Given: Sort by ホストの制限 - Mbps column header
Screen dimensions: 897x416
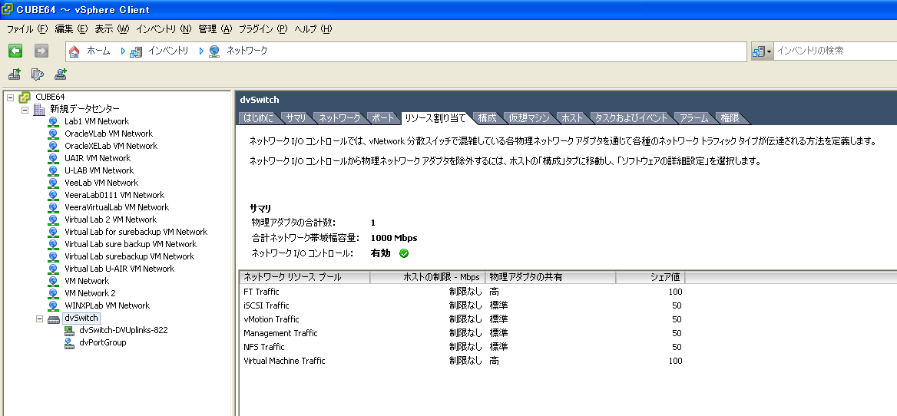Looking at the screenshot, I should [427, 277].
